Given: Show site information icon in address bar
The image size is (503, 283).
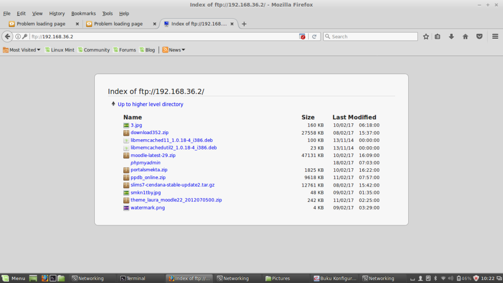Looking at the screenshot, I should 18,37.
